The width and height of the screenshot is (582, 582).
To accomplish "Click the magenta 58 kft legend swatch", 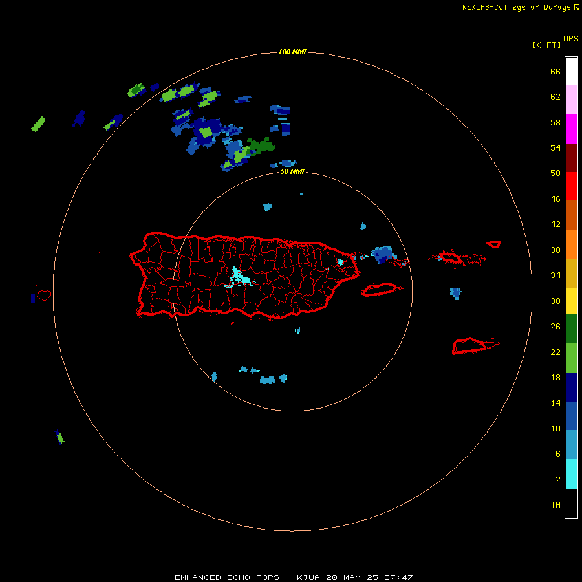I will click(571, 129).
